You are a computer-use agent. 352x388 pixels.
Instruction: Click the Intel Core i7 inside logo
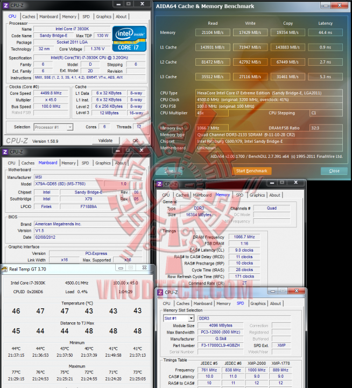click(x=129, y=39)
